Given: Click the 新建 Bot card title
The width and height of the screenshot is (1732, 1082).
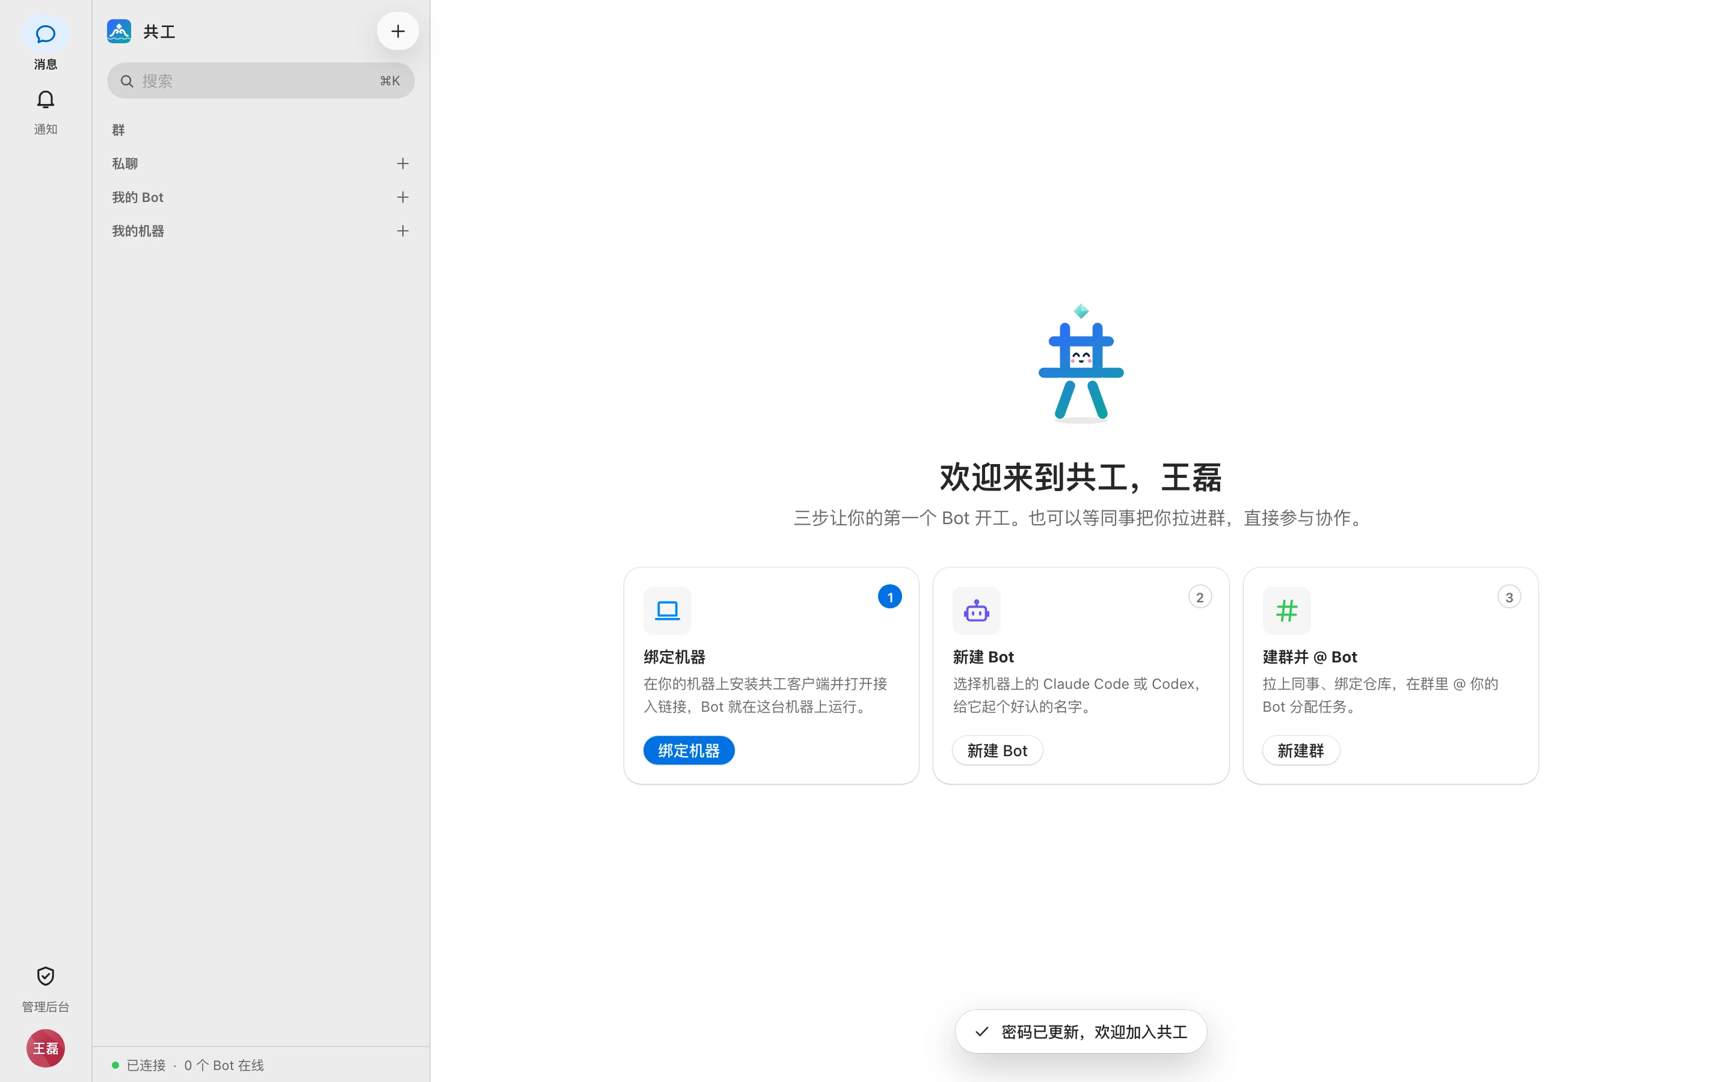Looking at the screenshot, I should (983, 657).
